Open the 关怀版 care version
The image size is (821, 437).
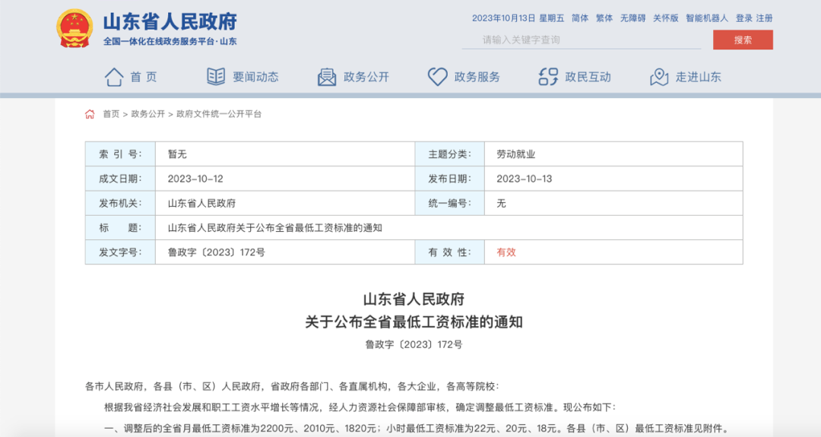click(665, 18)
